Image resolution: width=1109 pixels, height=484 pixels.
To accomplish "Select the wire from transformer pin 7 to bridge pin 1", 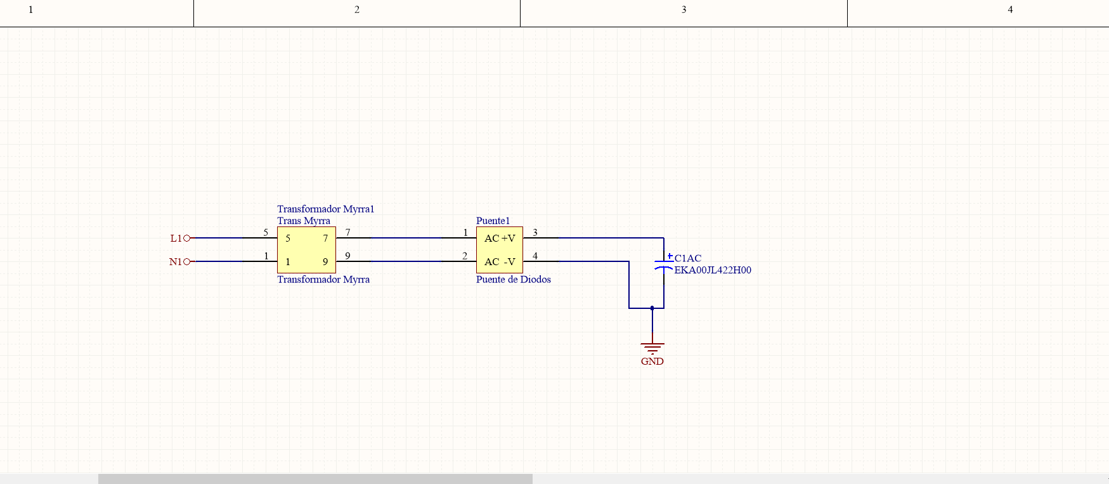I will point(406,238).
